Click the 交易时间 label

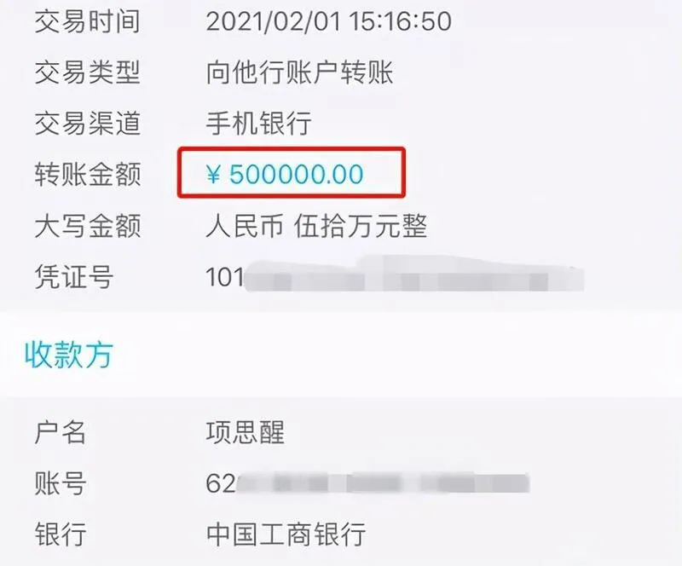(88, 21)
